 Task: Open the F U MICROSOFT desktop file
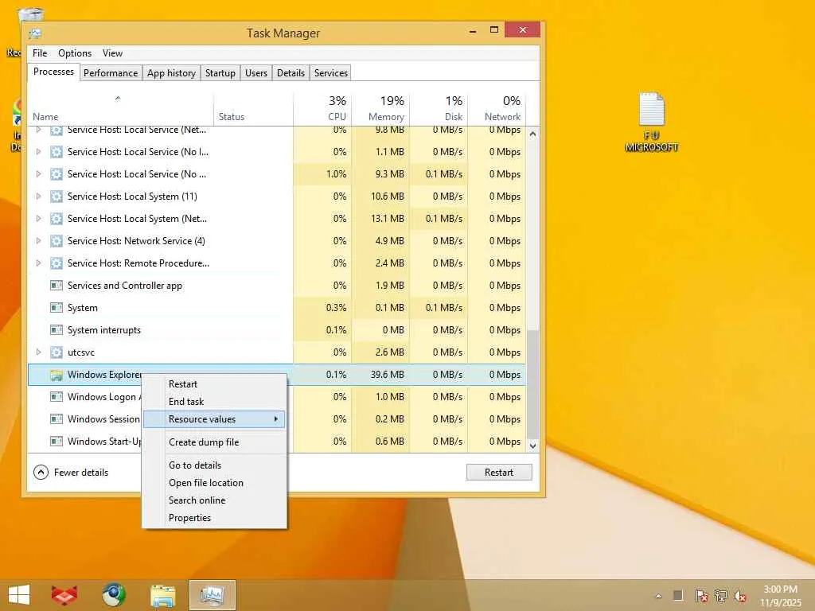[x=652, y=122]
